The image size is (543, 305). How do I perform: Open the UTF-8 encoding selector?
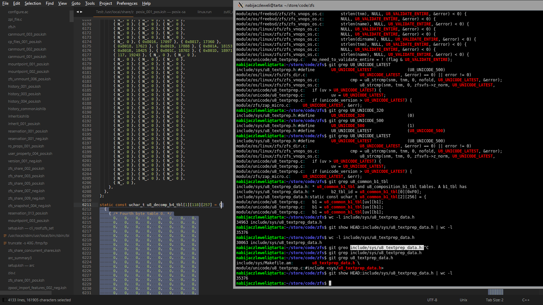point(432,300)
